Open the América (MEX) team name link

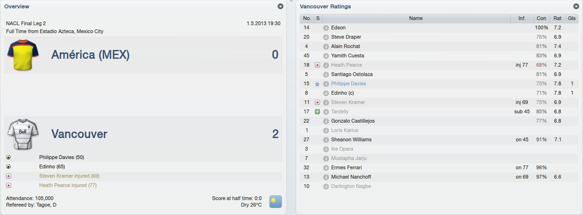pos(91,55)
